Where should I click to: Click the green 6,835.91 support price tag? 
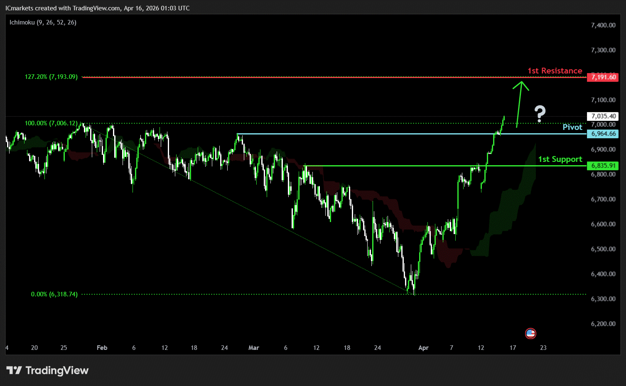(603, 166)
